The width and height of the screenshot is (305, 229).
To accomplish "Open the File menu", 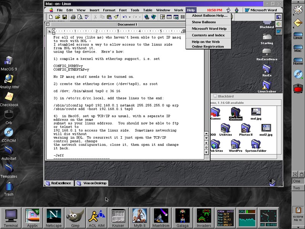I will point(60,10).
